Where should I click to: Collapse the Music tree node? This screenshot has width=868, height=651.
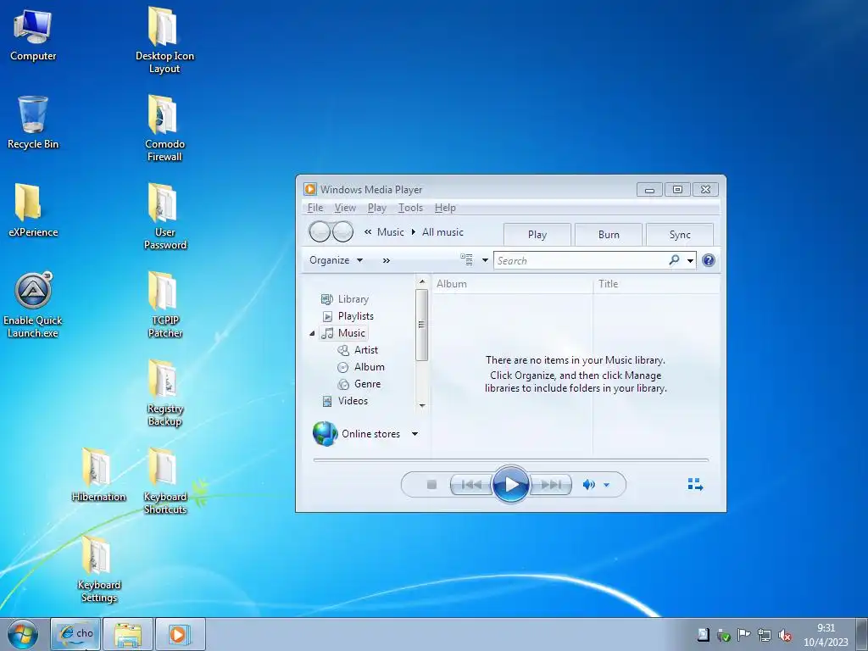tap(312, 333)
